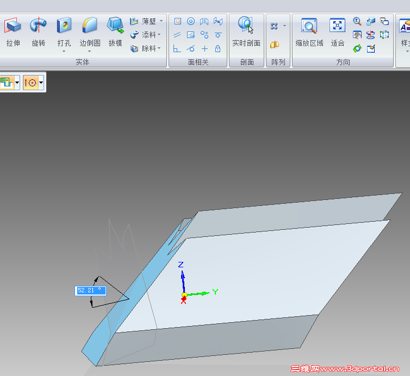Click the 剖面 group label
The image size is (410, 376).
(247, 62)
